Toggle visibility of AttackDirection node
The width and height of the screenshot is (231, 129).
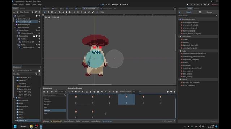(39, 27)
